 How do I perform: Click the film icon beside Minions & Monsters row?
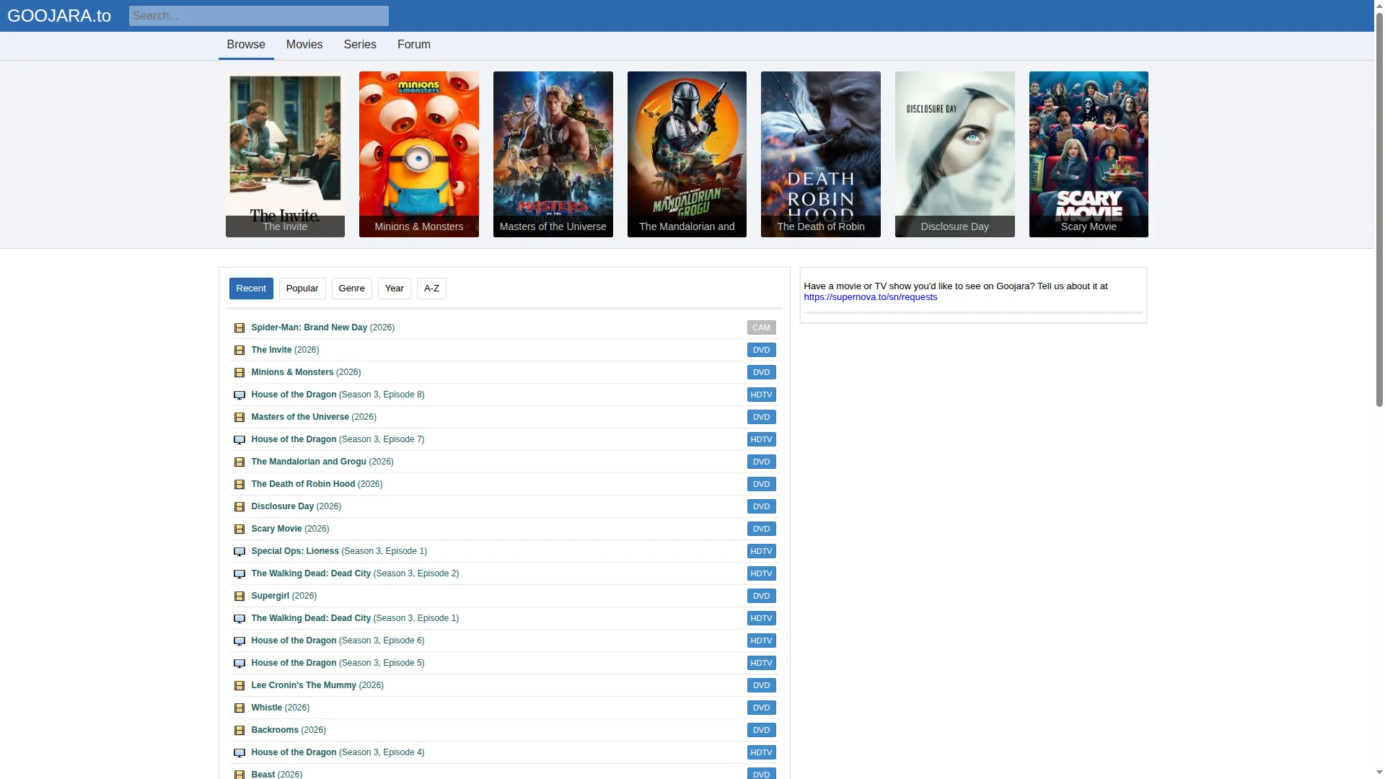pyautogui.click(x=239, y=373)
